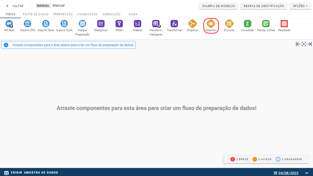The height and width of the screenshot is (176, 313).
Task: Click the back arrow next to Voltar
Action: click(7, 6)
